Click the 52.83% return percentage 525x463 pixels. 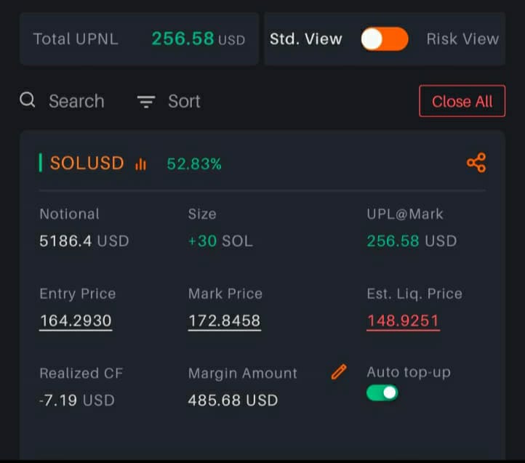(194, 164)
